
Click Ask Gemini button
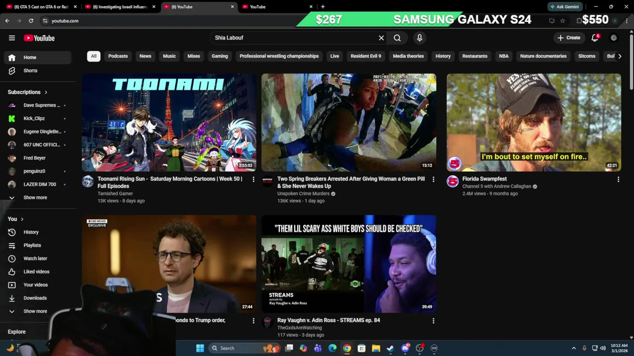[565, 6]
